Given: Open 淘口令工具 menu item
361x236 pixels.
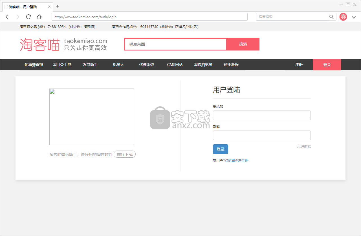Looking at the screenshot, I should pyautogui.click(x=62, y=65).
